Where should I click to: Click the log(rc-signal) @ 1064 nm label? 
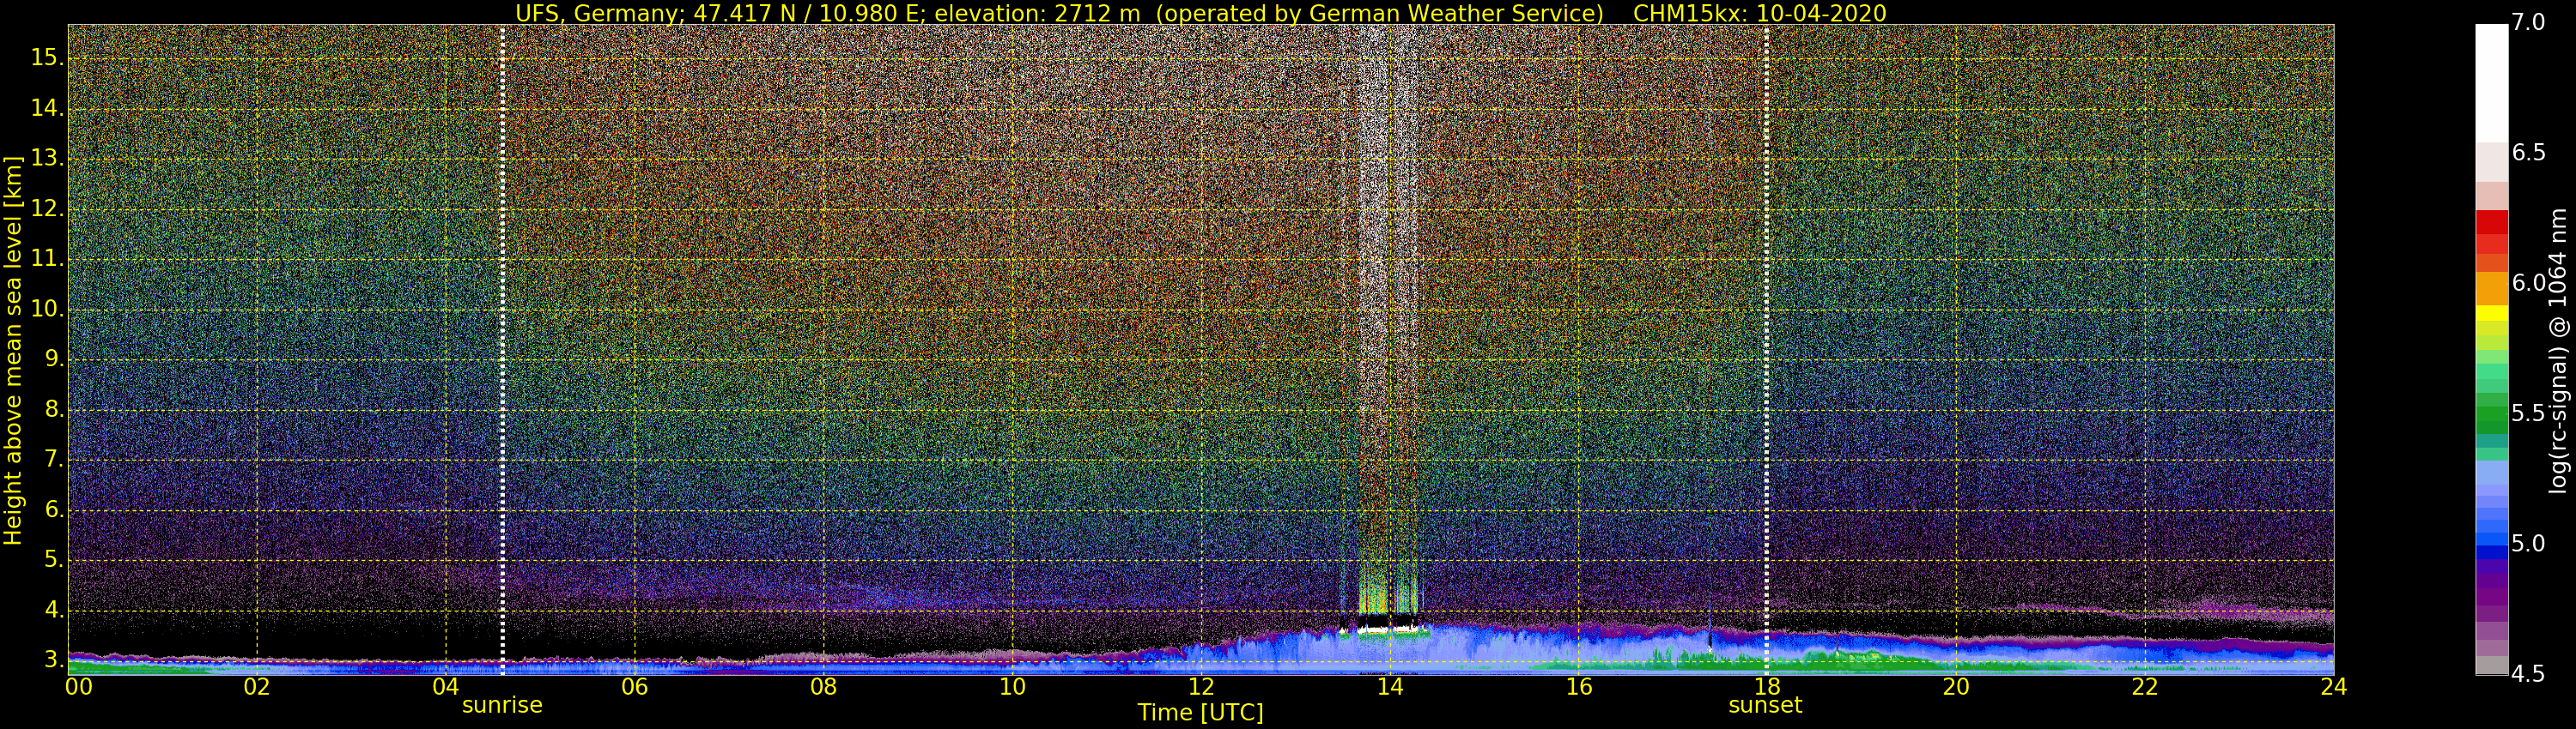click(2558, 350)
